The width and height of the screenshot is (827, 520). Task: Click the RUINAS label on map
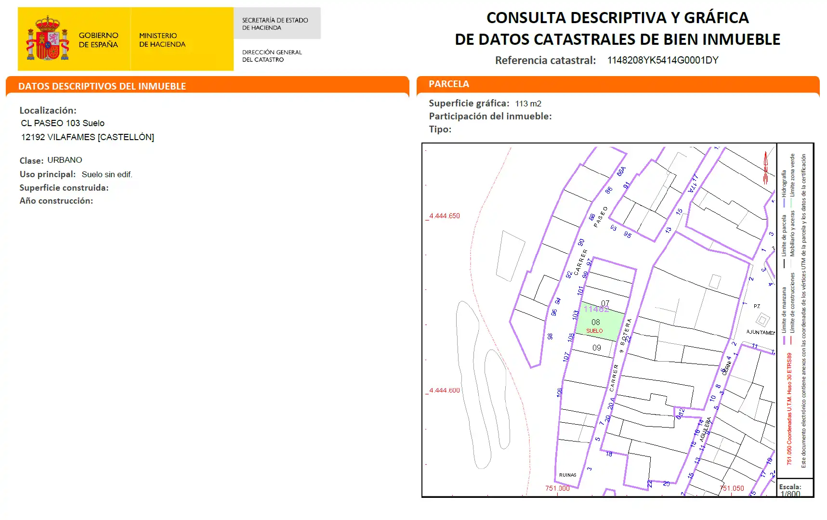568,475
